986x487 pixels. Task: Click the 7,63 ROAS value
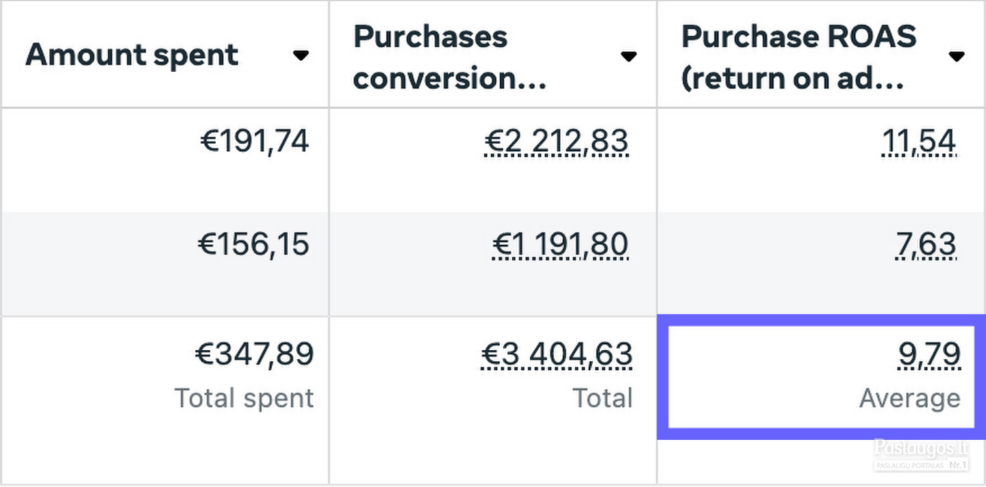click(926, 245)
